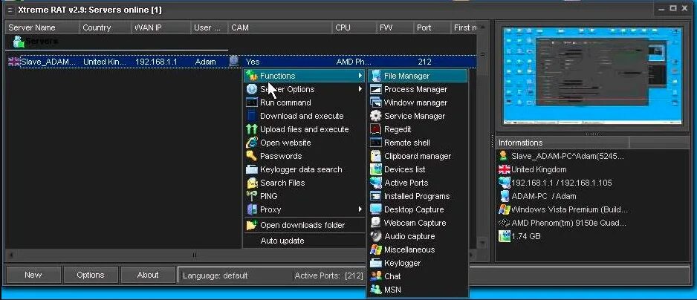Click port value 212 in the server row

click(x=424, y=62)
